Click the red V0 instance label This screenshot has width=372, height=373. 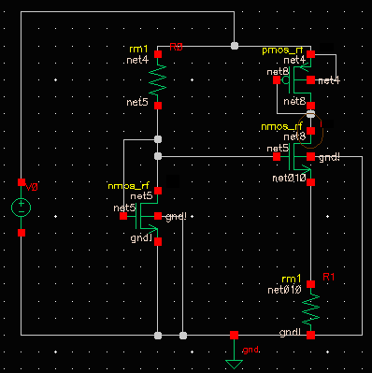32,187
